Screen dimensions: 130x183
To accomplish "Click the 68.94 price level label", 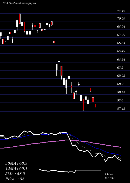I will 121,27.
